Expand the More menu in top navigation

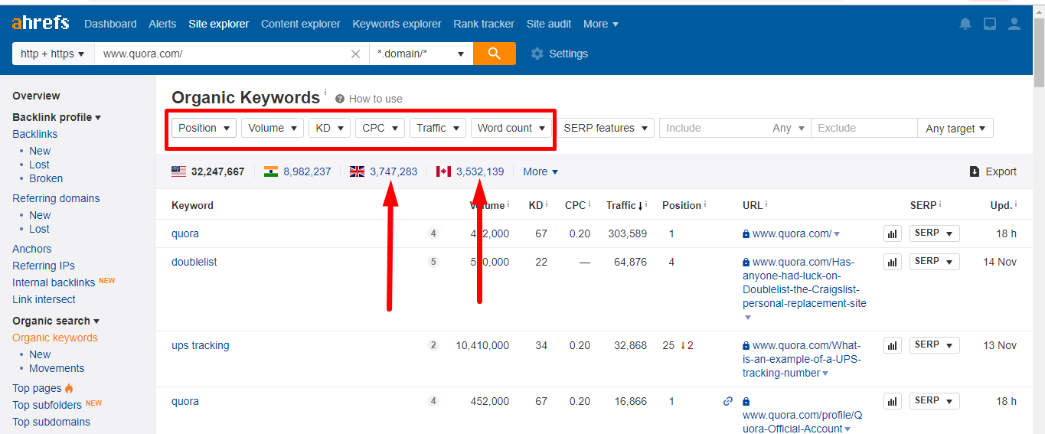(601, 24)
